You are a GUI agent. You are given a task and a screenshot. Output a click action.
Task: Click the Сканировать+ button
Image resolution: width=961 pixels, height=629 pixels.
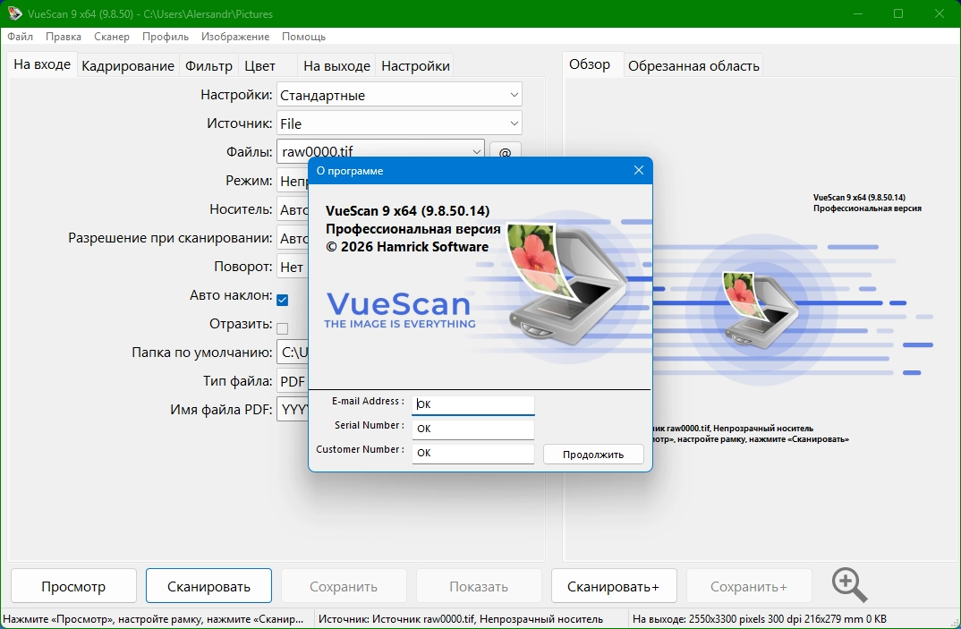point(614,586)
